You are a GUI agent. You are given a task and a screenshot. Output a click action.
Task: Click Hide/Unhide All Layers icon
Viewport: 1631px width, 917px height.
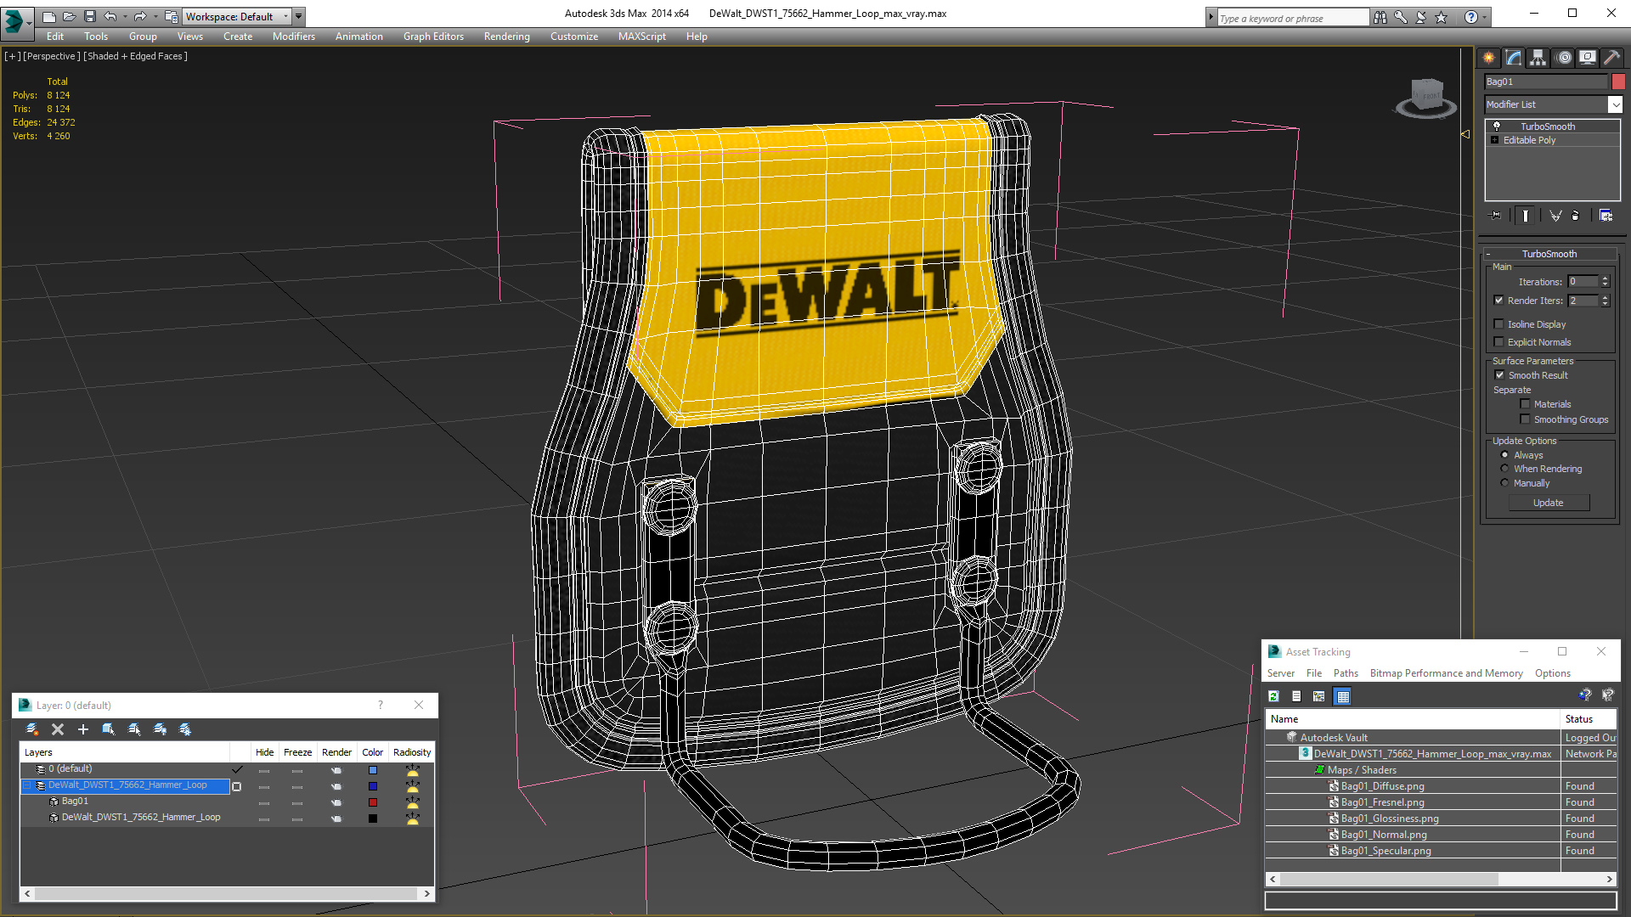[160, 729]
